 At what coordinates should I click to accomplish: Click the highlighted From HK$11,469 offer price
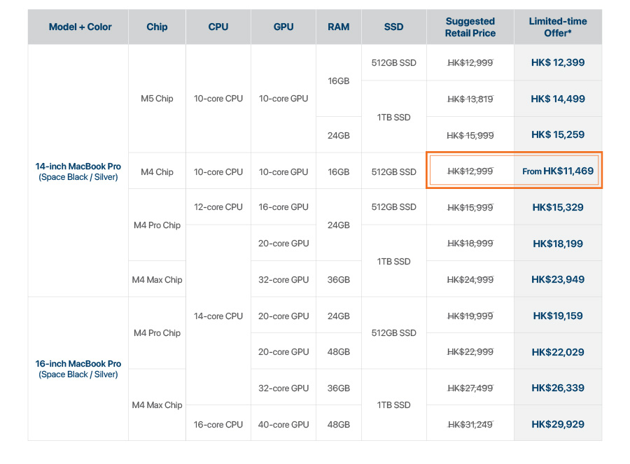(x=558, y=171)
